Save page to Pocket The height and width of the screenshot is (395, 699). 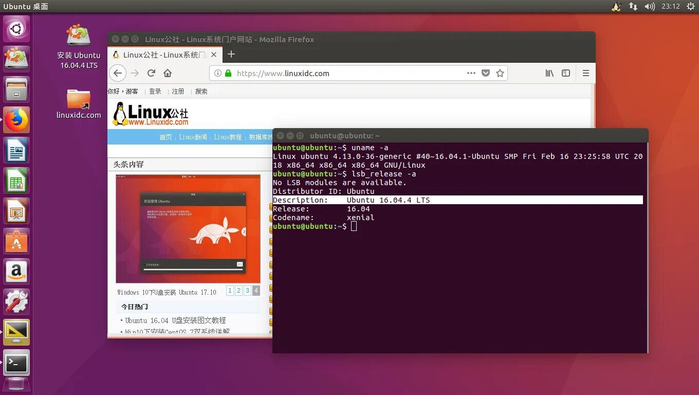click(486, 73)
